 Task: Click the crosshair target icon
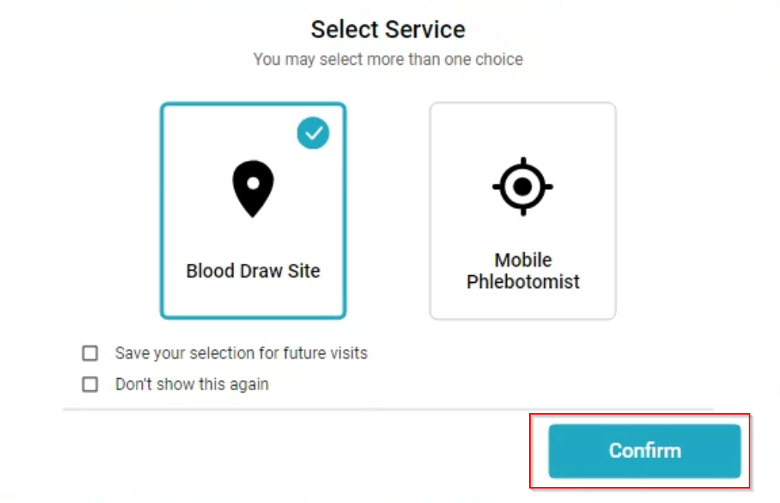[522, 186]
